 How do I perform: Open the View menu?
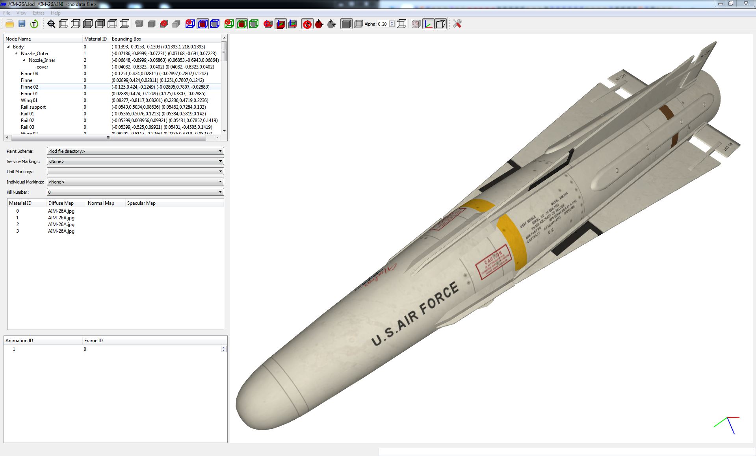point(21,13)
